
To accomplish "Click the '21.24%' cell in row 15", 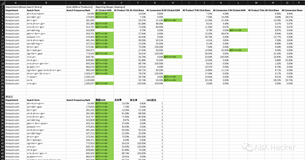I will point(273,54).
